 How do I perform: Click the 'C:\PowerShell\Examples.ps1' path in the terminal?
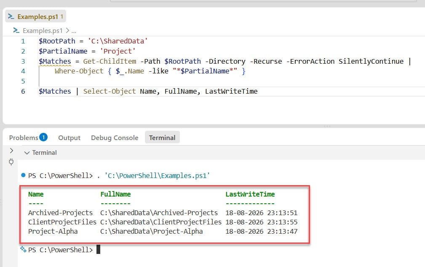(x=157, y=175)
